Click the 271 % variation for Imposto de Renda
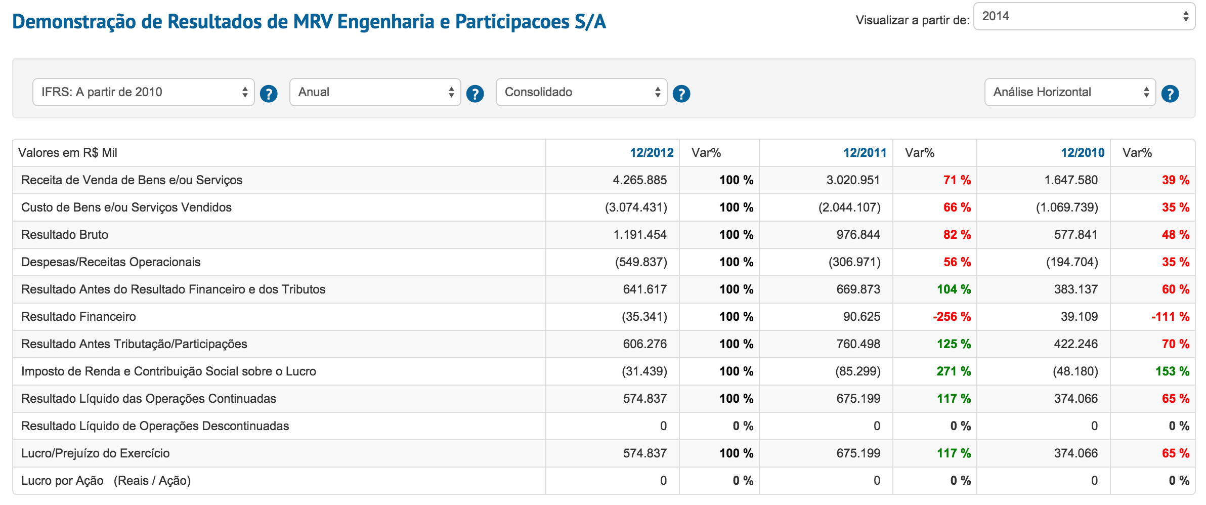1206x505 pixels. click(954, 371)
